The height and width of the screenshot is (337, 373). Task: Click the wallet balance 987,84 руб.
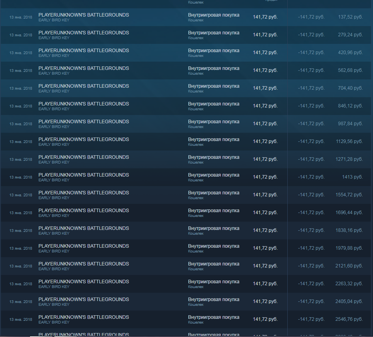[x=351, y=124]
